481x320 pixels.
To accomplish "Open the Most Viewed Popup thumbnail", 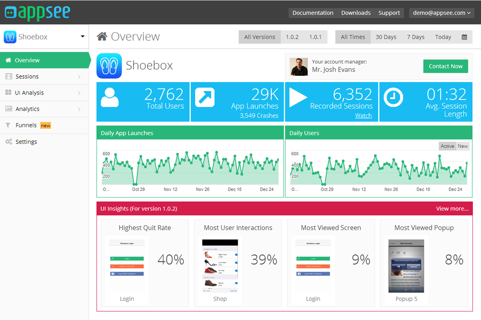I will (x=406, y=266).
